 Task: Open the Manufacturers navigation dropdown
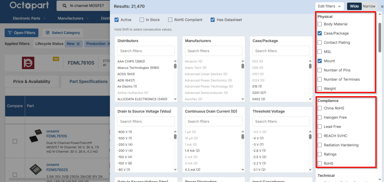point(73,18)
